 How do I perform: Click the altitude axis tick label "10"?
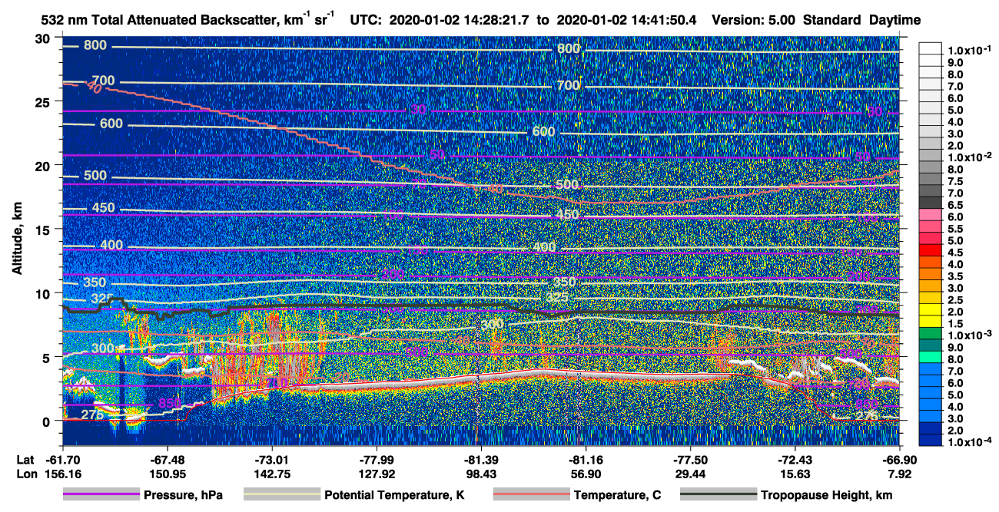(x=44, y=293)
